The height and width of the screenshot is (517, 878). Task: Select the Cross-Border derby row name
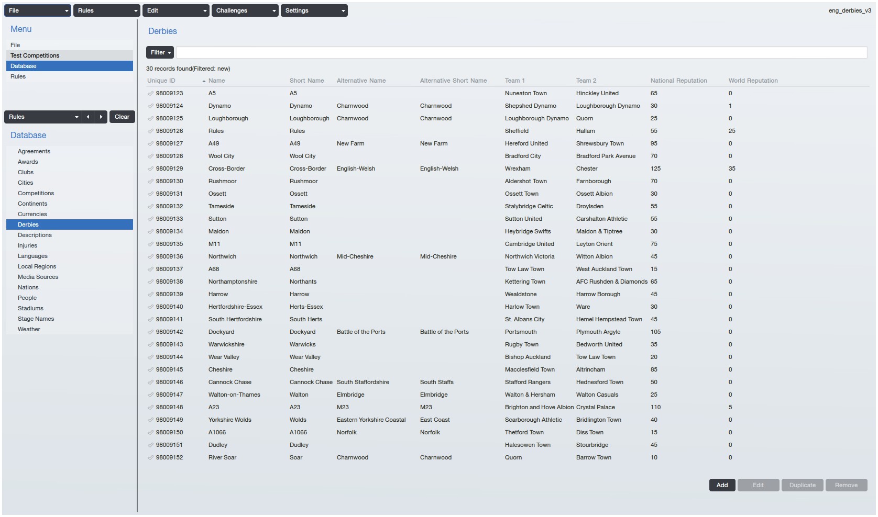tap(227, 168)
